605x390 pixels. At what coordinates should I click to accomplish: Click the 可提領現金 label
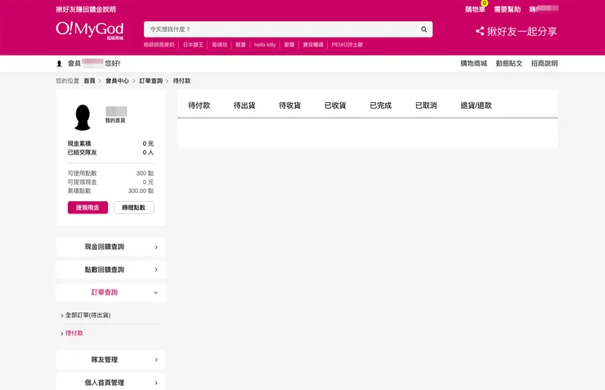pyautogui.click(x=83, y=182)
